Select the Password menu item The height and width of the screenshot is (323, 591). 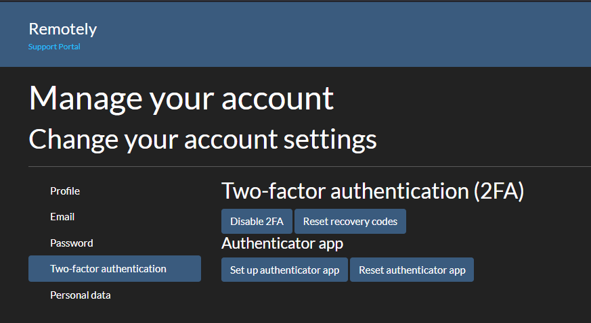72,243
